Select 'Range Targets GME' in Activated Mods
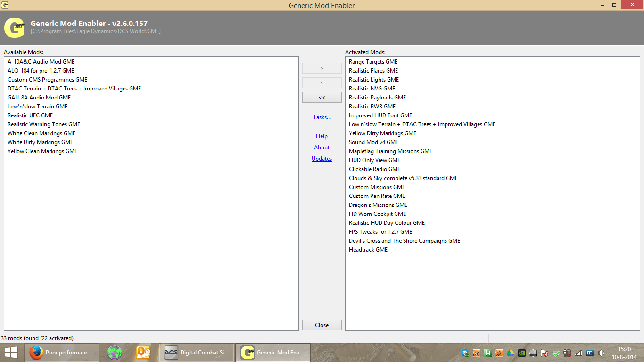 pyautogui.click(x=373, y=62)
